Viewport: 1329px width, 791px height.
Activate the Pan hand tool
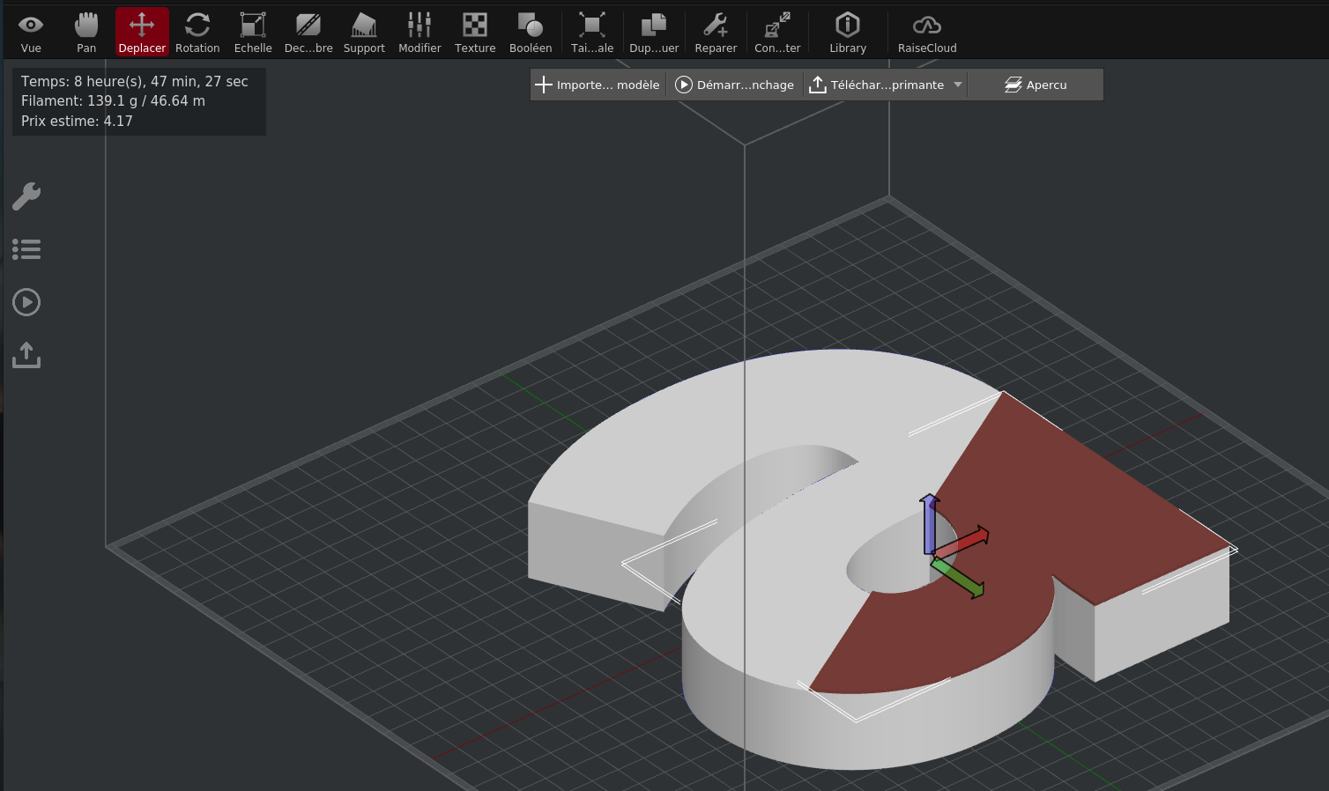[x=86, y=33]
